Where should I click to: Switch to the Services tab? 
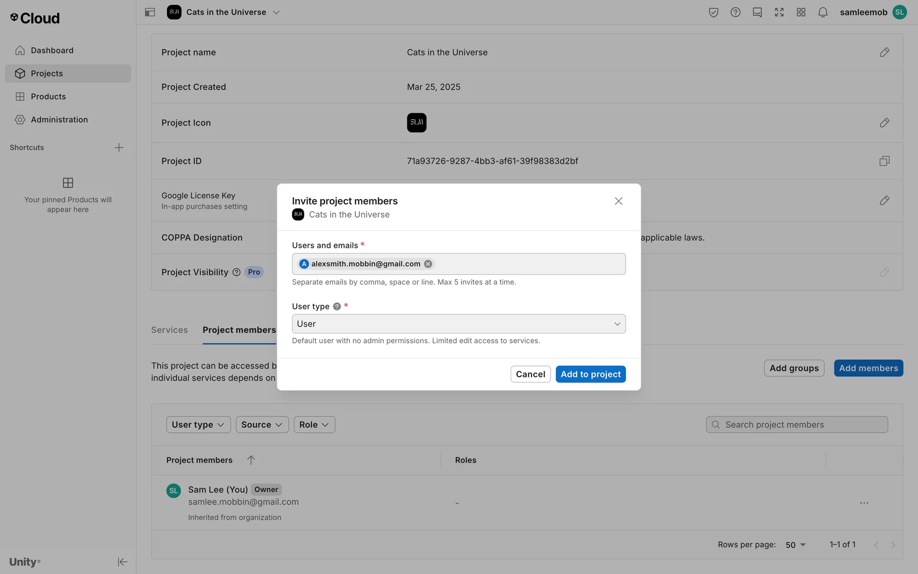pyautogui.click(x=169, y=330)
